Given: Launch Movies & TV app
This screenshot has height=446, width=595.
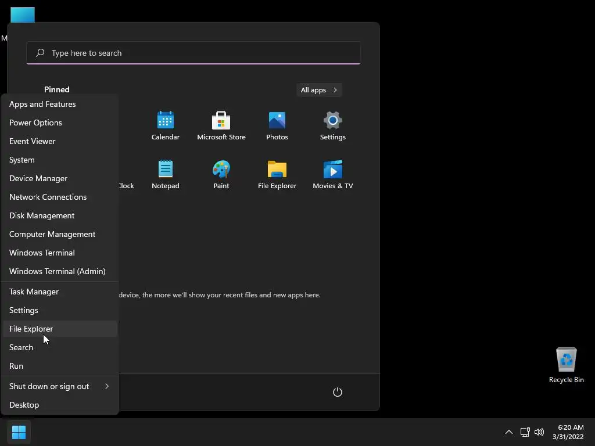Looking at the screenshot, I should (333, 174).
